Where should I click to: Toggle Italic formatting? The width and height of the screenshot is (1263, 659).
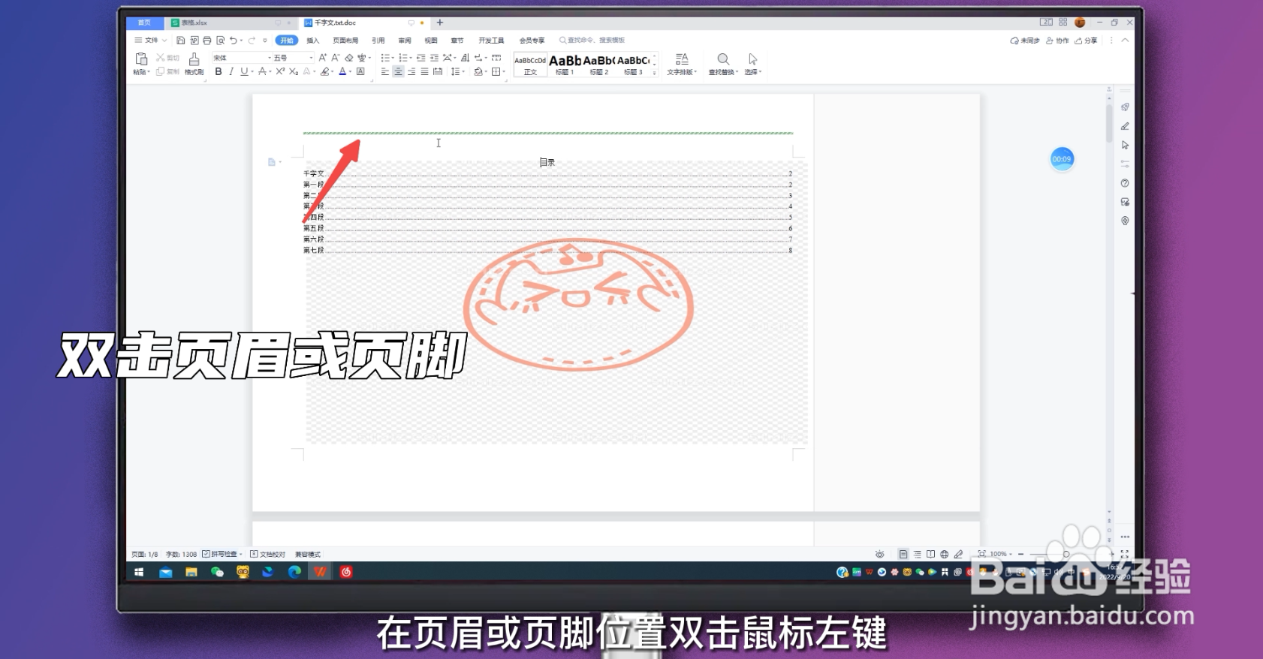(x=231, y=72)
